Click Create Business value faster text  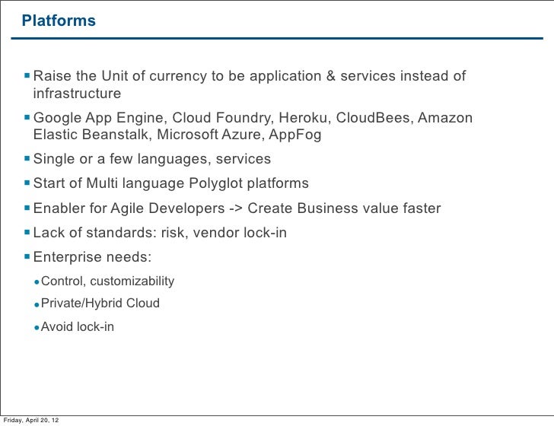pos(344,208)
